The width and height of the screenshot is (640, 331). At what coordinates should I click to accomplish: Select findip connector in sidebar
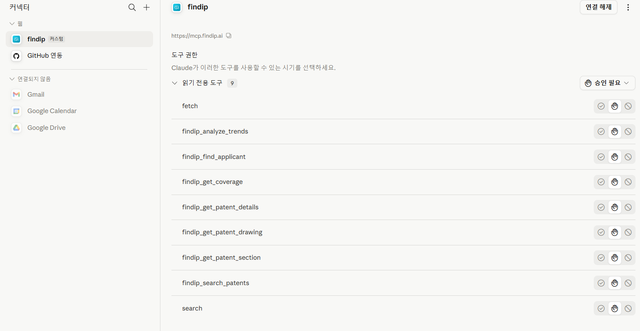click(x=79, y=39)
